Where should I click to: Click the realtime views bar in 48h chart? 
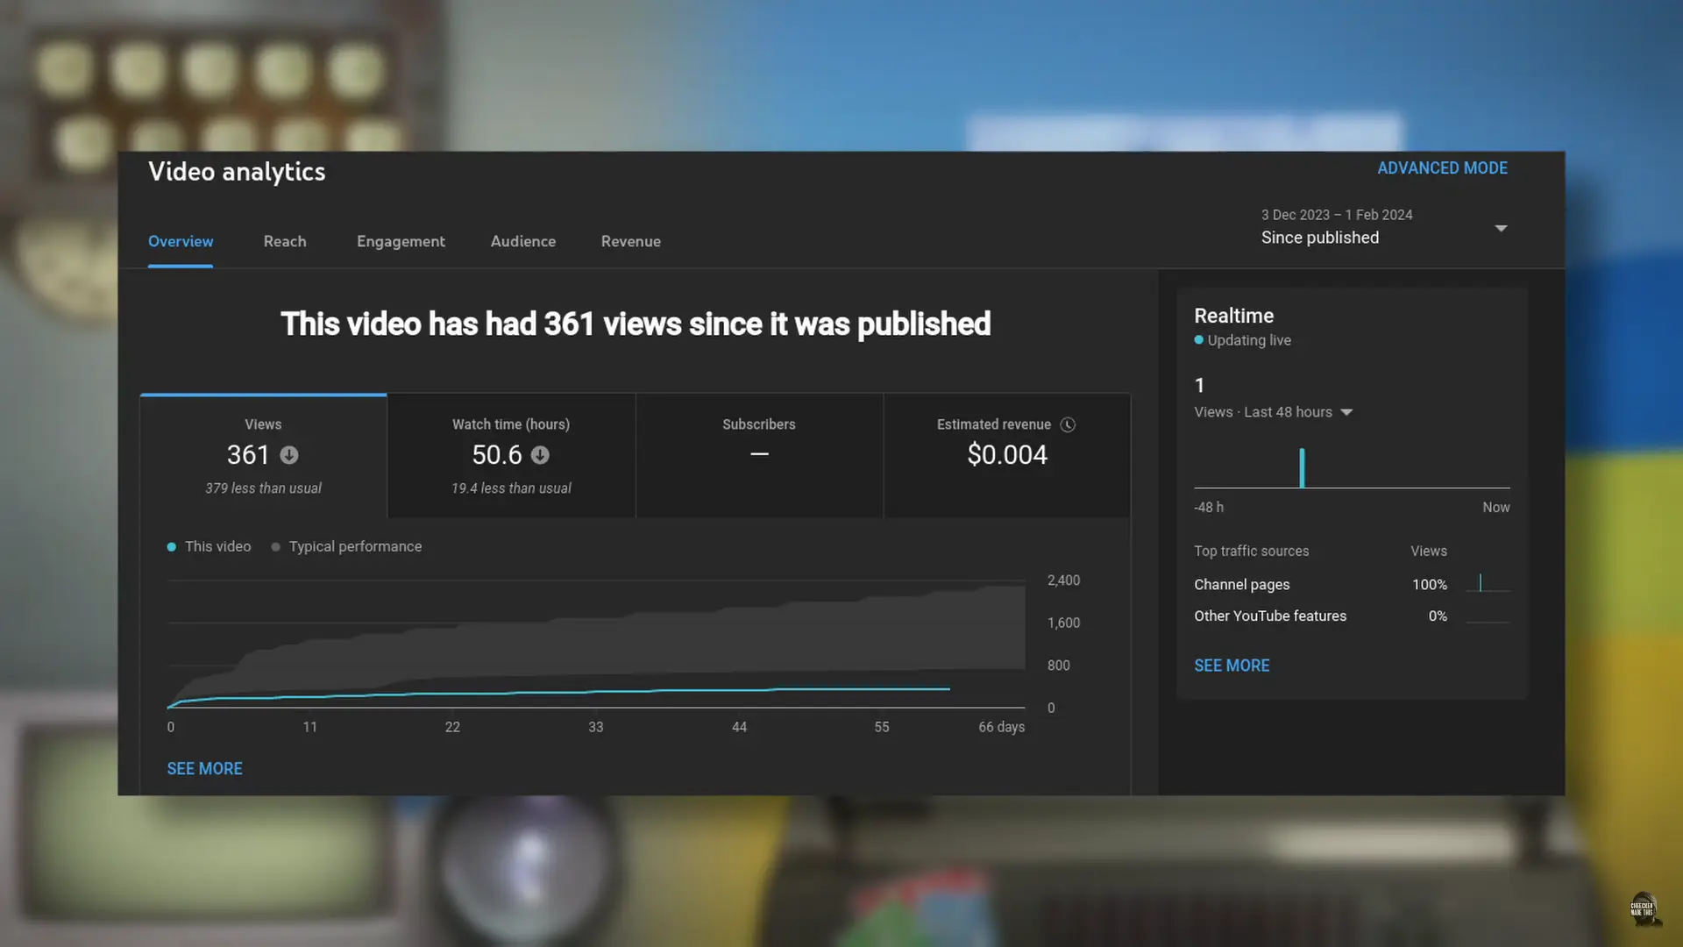(1302, 468)
